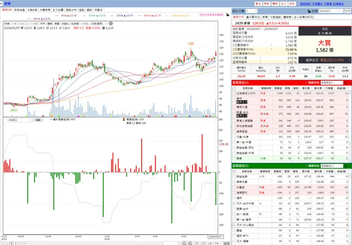Tick the select-all checkbox in the sell table header
The width and height of the screenshot is (352, 245).
coord(234,171)
